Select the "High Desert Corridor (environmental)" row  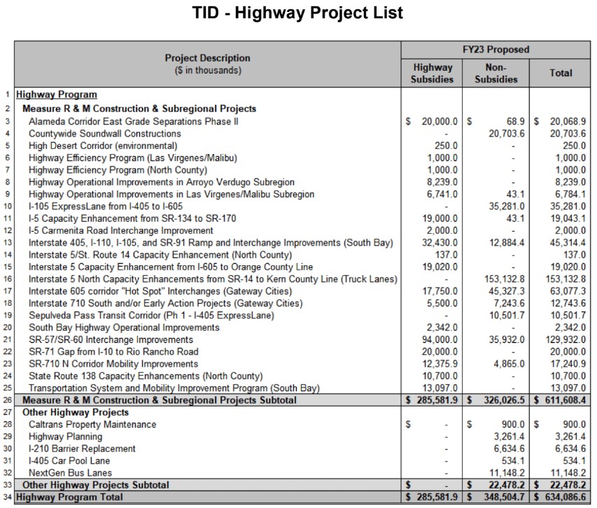(103, 146)
